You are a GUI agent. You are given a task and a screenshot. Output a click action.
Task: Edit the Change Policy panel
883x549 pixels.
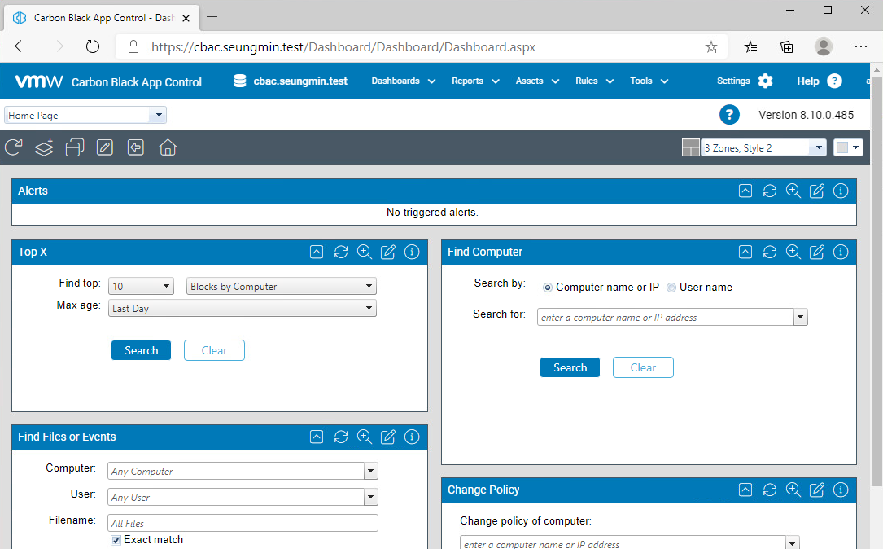[816, 490]
